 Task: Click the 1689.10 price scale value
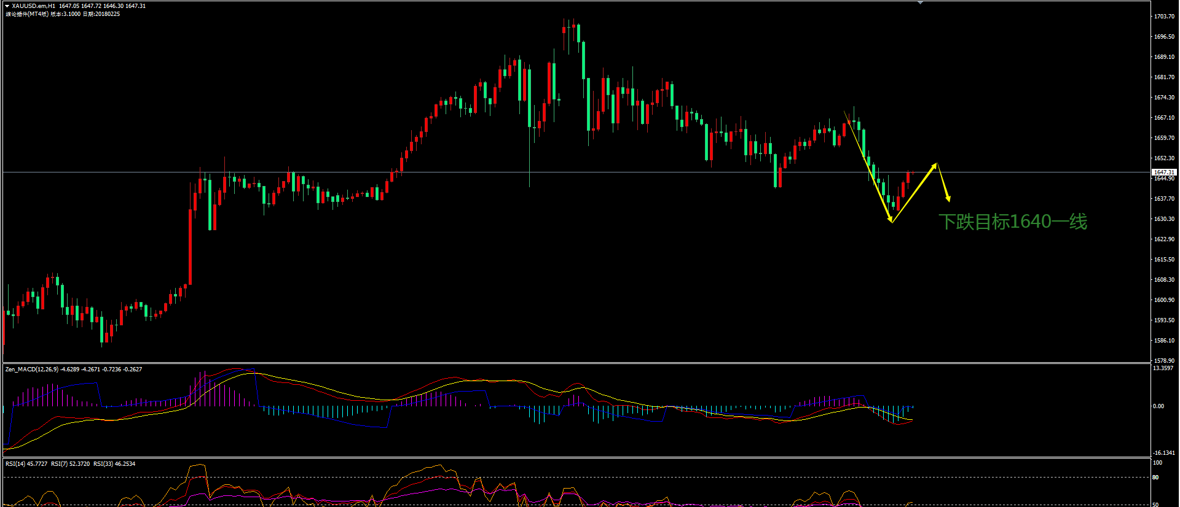tap(1165, 57)
